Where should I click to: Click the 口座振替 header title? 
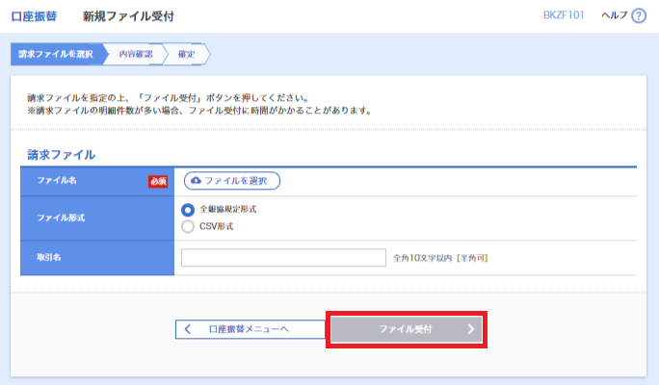click(34, 16)
